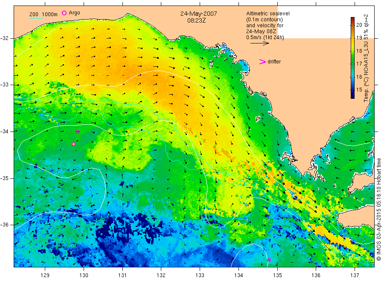Click the color bar tick label '18'
This screenshot has height=281, width=384.
(x=359, y=51)
